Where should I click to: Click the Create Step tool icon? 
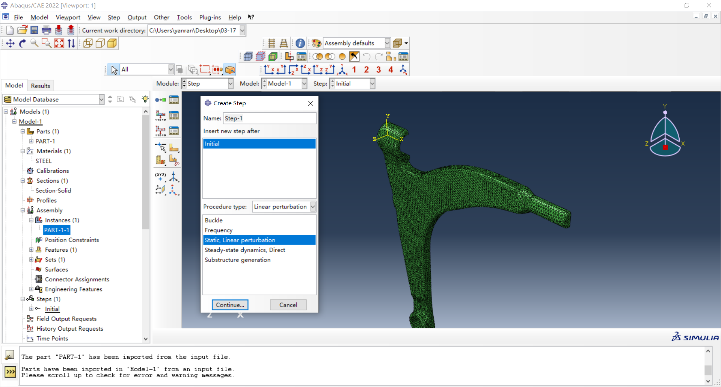(161, 100)
